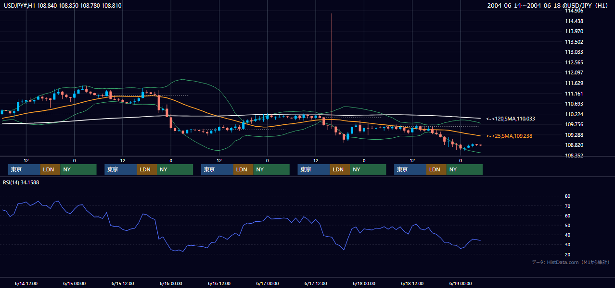Screen dimensions: 615x288
Task: Select the 6/17 12:00 time axis label
Action: click(316, 283)
